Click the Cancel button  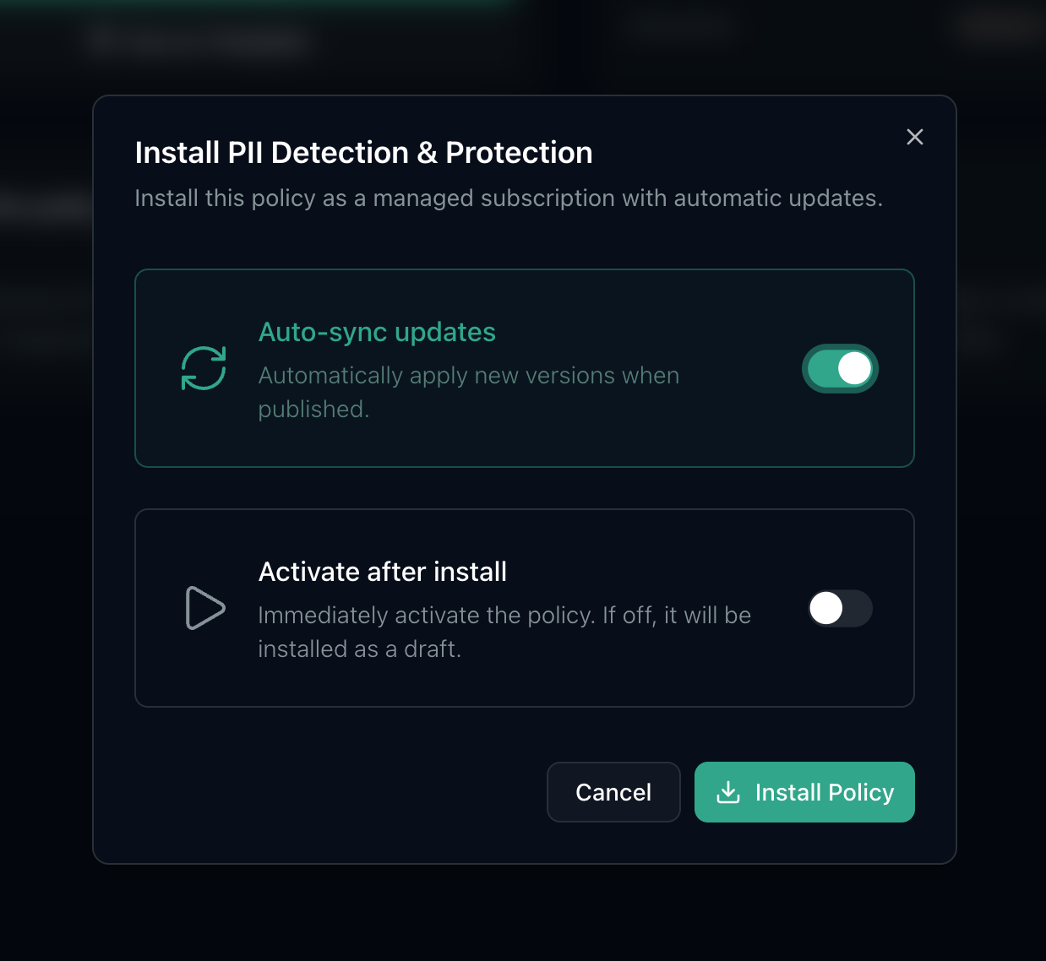point(613,792)
